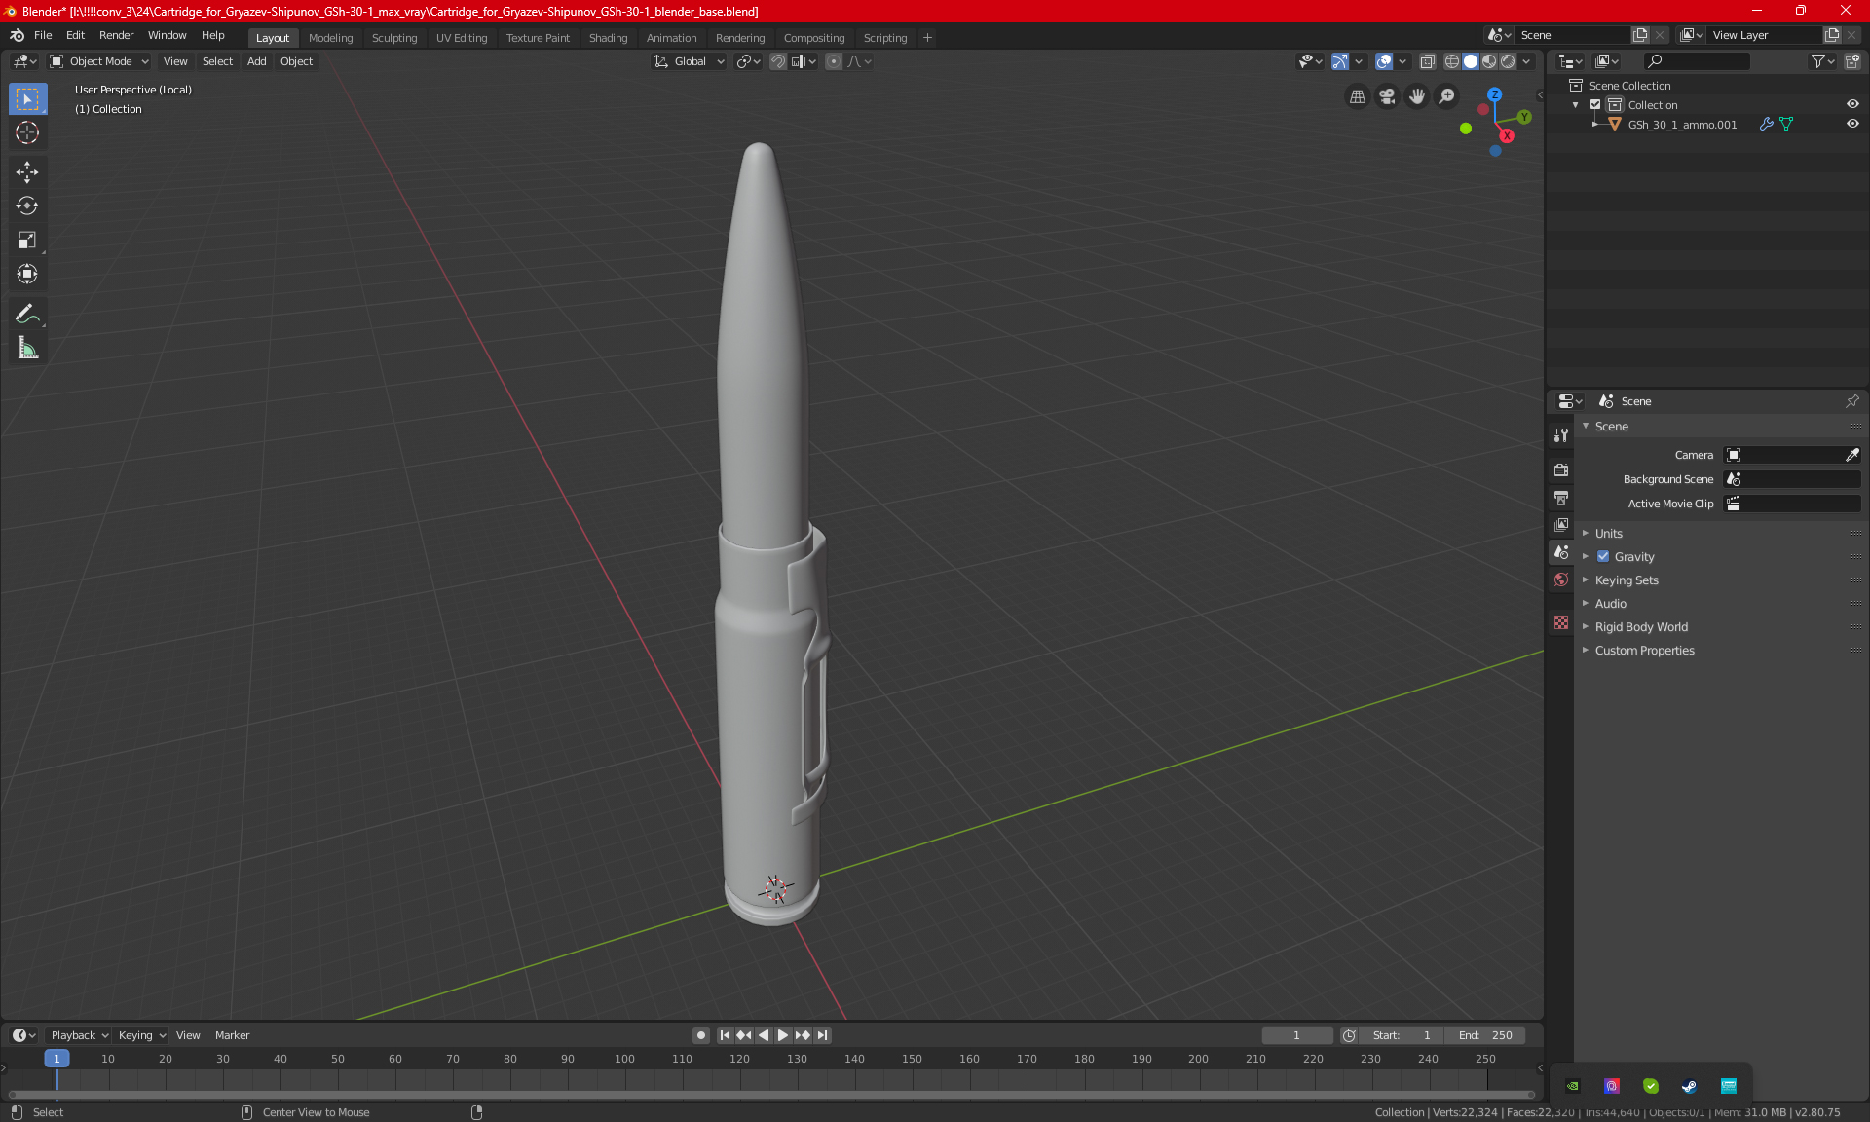Expand the Custom Properties panel

click(x=1644, y=651)
